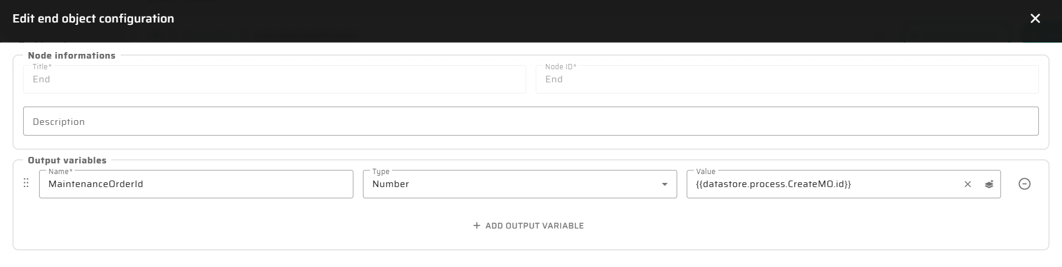Viewport: 1062px width, 267px height.
Task: Click the Output variables section heading
Action: tap(67, 160)
